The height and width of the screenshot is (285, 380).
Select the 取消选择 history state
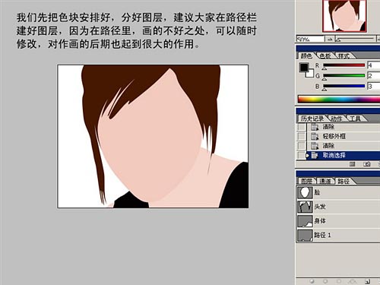point(343,155)
